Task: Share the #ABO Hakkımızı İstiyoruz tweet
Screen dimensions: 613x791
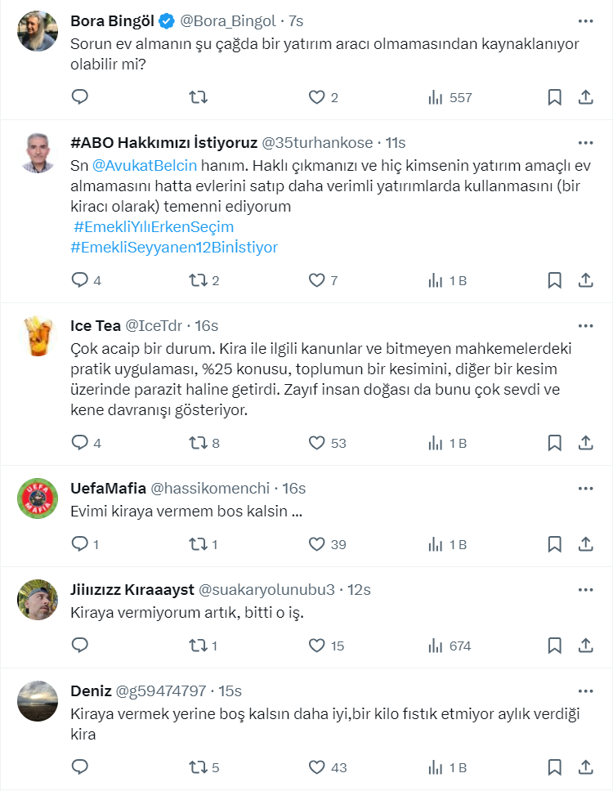Action: 585,280
